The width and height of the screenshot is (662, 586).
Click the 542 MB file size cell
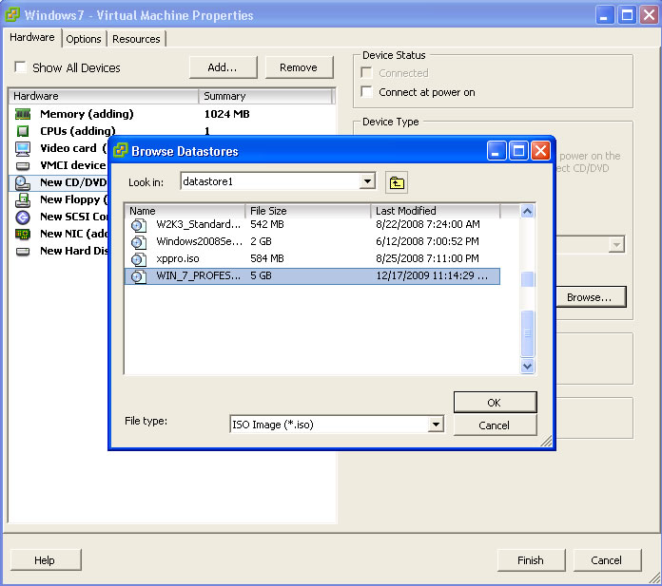(267, 224)
